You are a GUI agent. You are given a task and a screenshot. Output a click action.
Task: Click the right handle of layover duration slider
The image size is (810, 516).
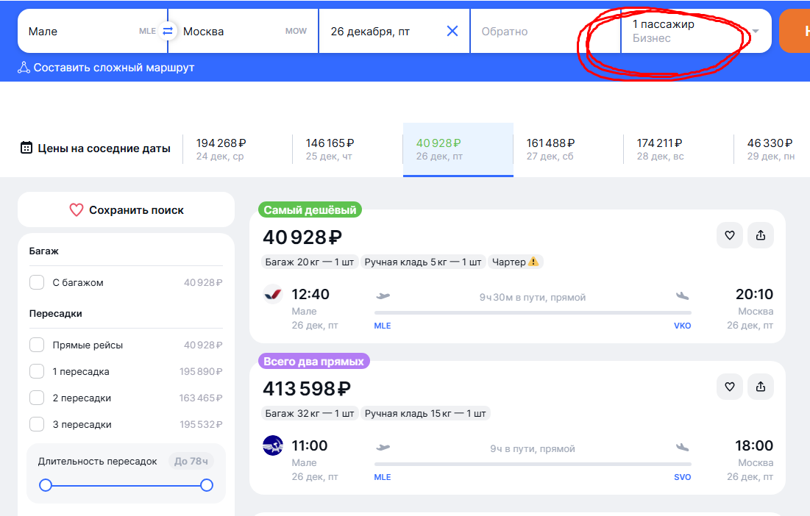tap(207, 485)
